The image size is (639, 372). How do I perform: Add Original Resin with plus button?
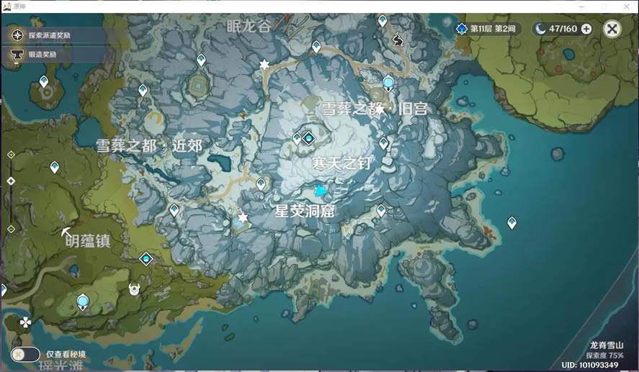(586, 29)
